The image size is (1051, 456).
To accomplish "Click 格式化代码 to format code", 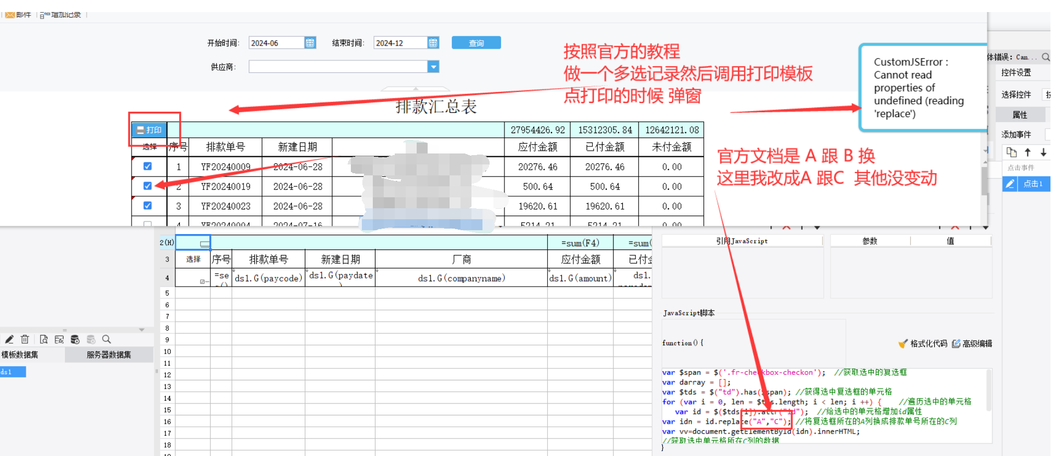I will click(923, 344).
